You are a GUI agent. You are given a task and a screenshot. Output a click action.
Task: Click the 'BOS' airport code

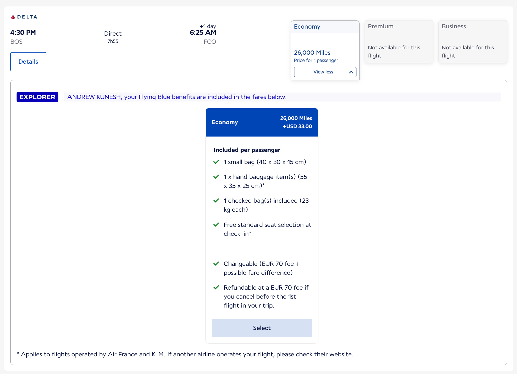(16, 42)
